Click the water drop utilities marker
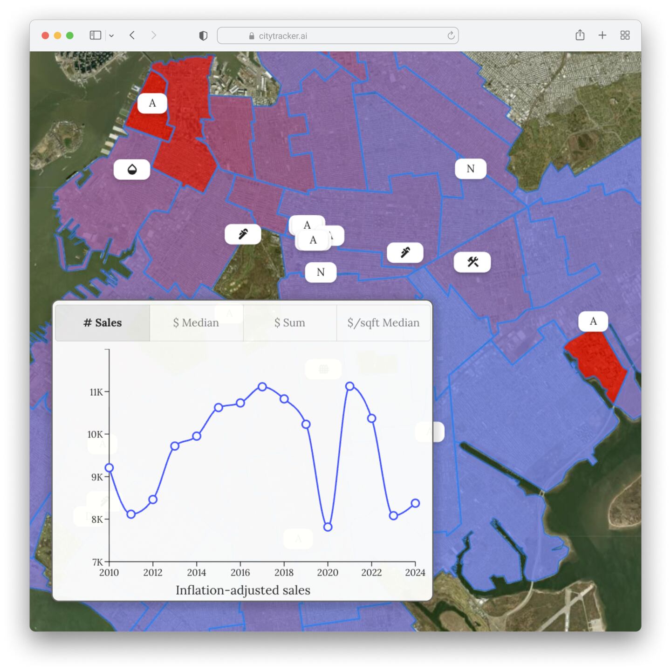 click(x=132, y=169)
